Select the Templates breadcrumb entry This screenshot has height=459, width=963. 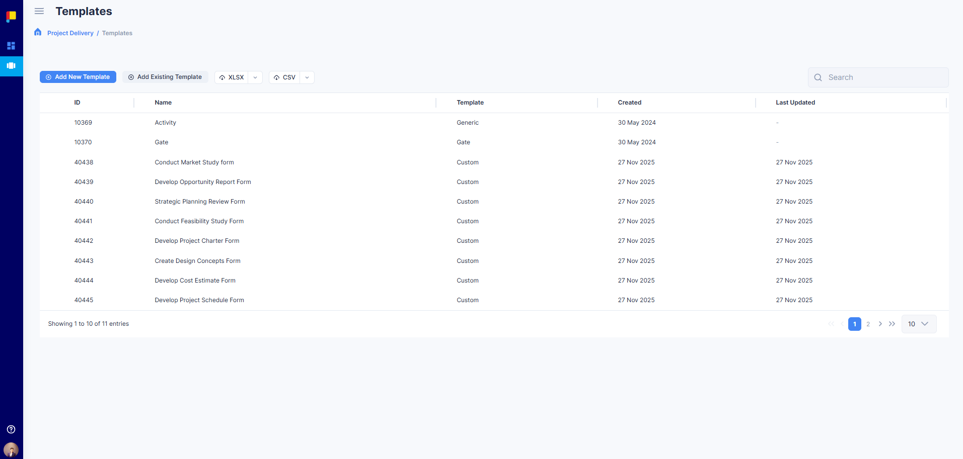tap(117, 33)
